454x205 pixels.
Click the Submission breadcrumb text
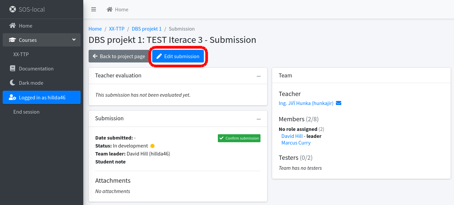click(182, 29)
